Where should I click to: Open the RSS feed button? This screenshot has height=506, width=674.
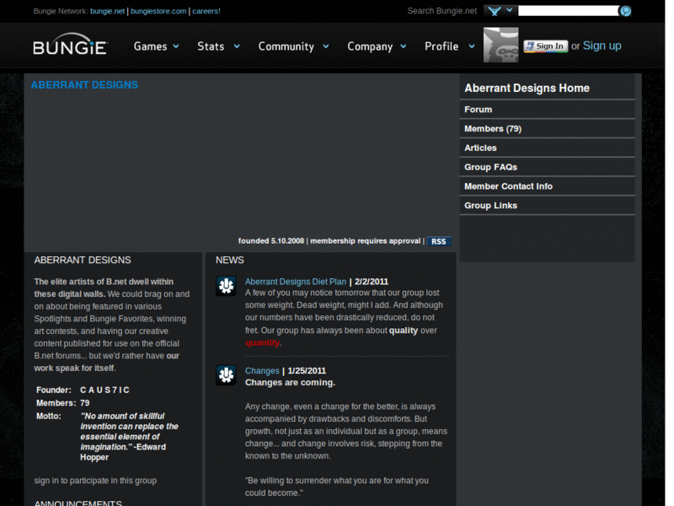[x=438, y=241]
